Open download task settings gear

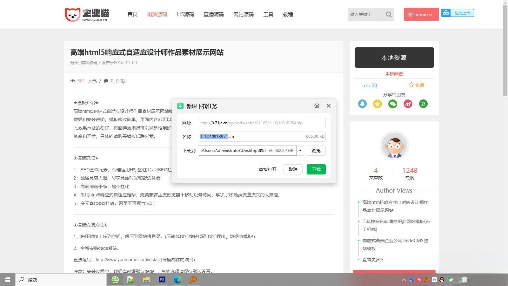point(317,106)
